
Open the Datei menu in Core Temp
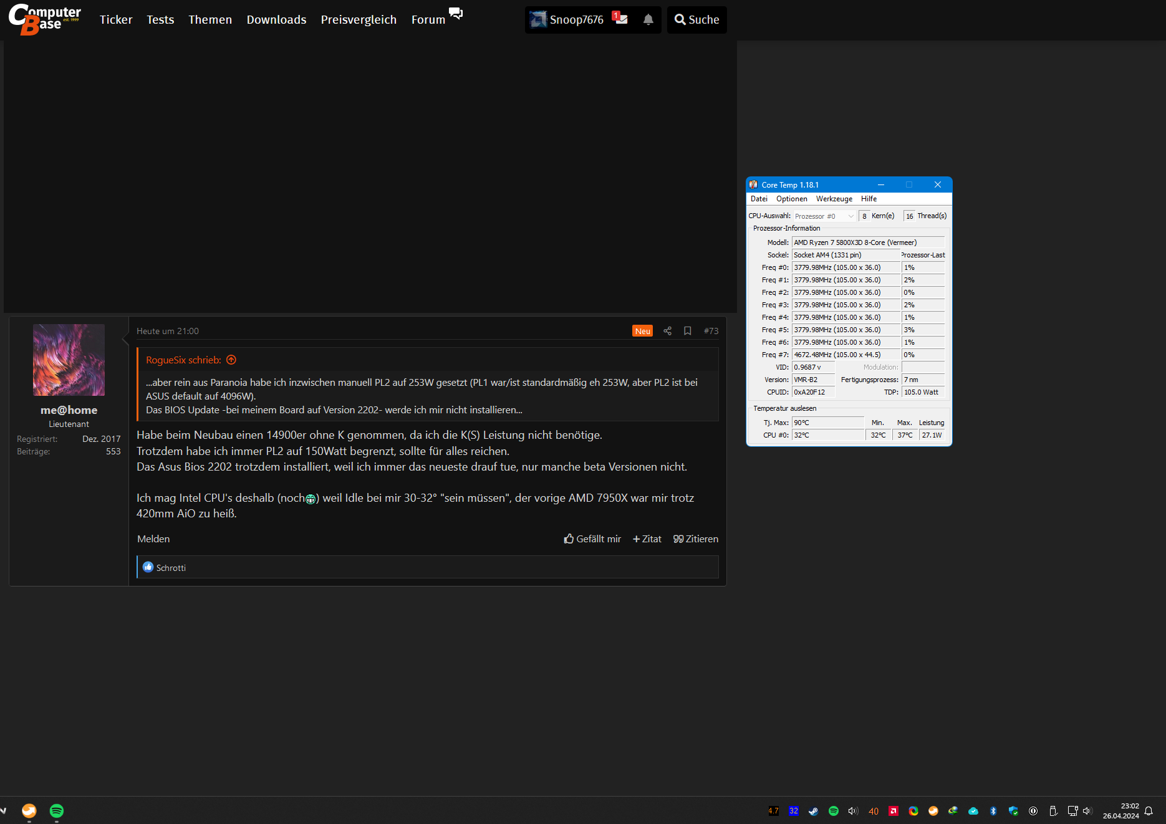(759, 199)
